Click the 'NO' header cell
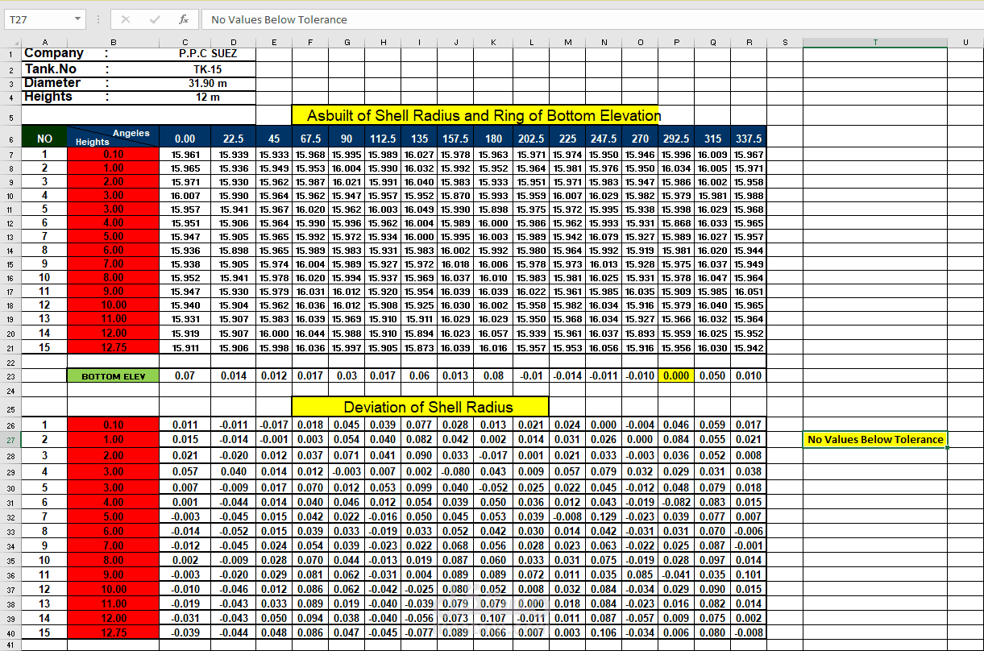The image size is (984, 651). [x=44, y=139]
